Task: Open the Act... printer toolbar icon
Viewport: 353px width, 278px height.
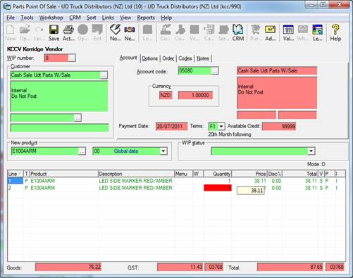Action: [x=68, y=30]
